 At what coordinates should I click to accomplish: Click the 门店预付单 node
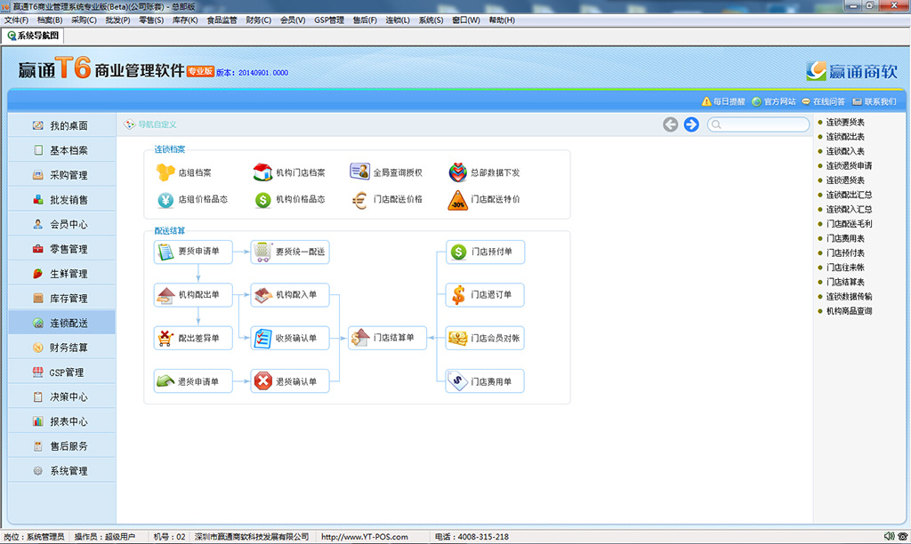pos(485,252)
